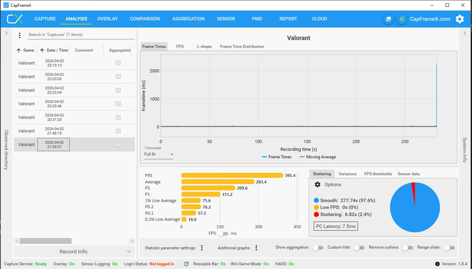472x269 pixels.
Task: Expand the Observed directory side panel
Action: tap(6, 33)
